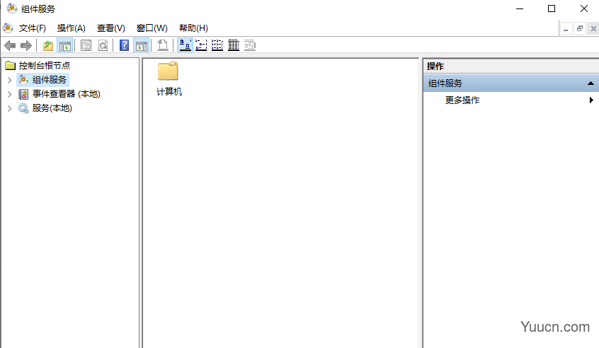Click the greyed Status view icon
The width and height of the screenshot is (599, 348).
pos(250,45)
